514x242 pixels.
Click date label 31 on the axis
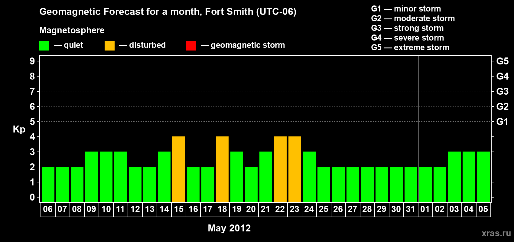pos(411,209)
